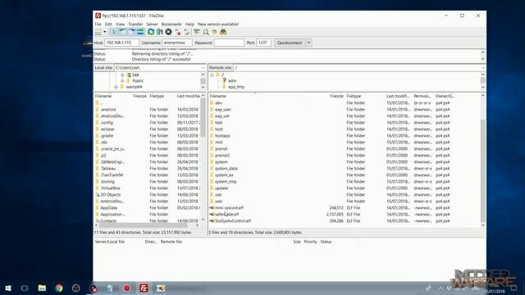This screenshot has width=525, height=295.
Task: Click into the Password field
Action: point(229,43)
